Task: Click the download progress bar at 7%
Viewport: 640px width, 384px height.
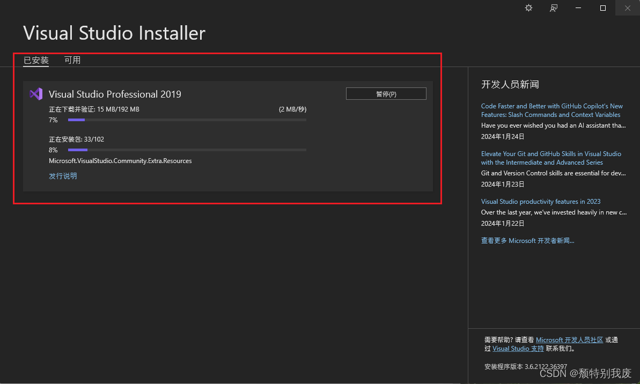Action: [x=187, y=120]
